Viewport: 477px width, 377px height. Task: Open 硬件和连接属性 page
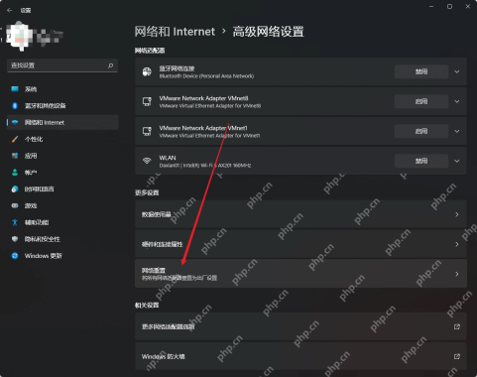pyautogui.click(x=300, y=244)
